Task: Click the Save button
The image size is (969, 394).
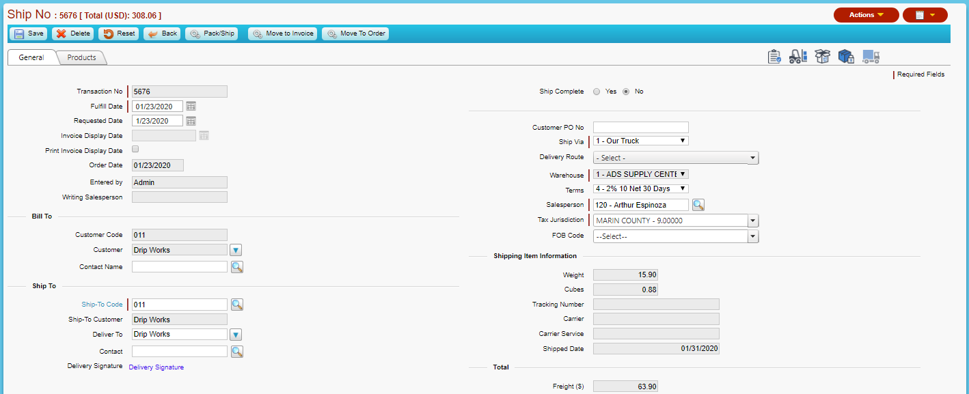Action: 29,33
